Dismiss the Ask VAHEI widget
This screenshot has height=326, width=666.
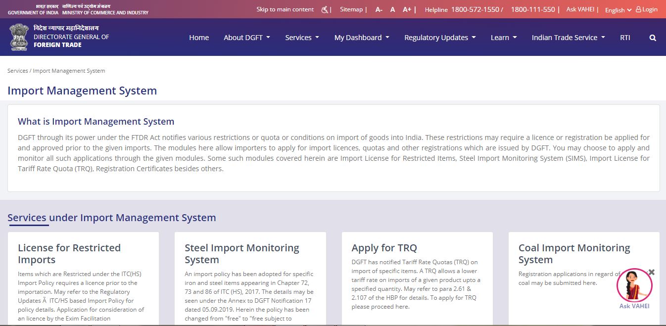651,272
